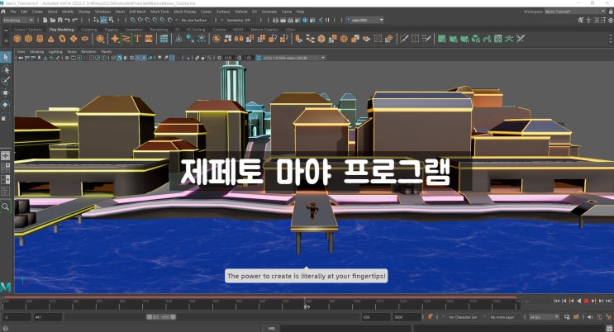Toggle the workspace lock icon
This screenshot has width=614, height=332.
(x=611, y=12)
